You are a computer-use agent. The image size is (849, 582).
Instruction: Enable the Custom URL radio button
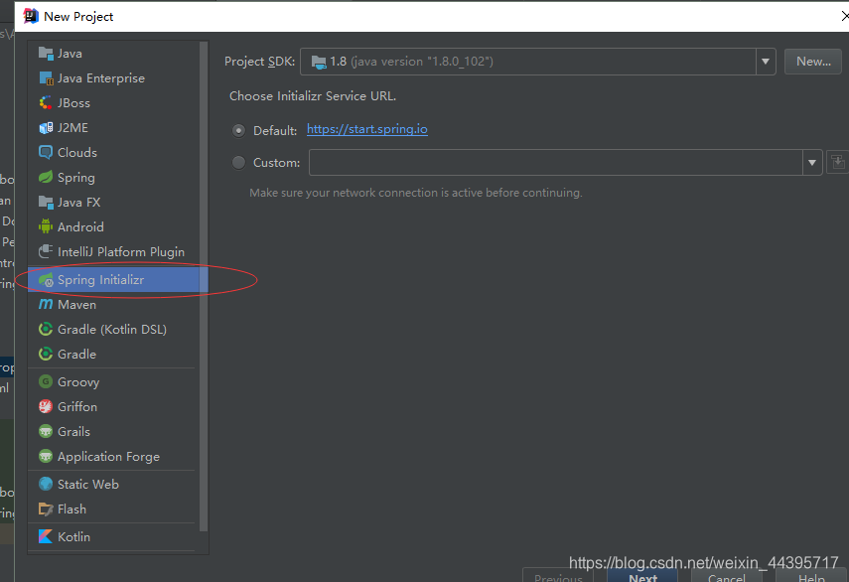(238, 163)
